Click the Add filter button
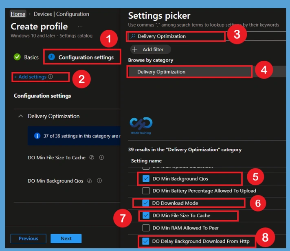290x251 pixels. coord(151,49)
